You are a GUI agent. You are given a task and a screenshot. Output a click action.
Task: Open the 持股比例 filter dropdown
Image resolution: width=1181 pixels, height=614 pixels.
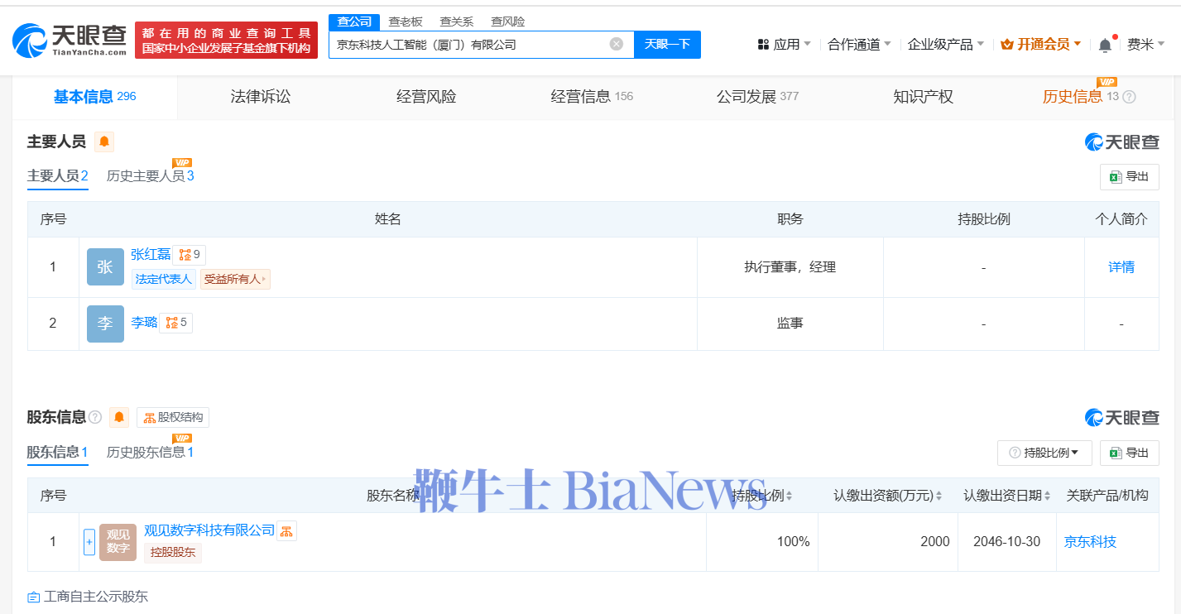click(1044, 453)
